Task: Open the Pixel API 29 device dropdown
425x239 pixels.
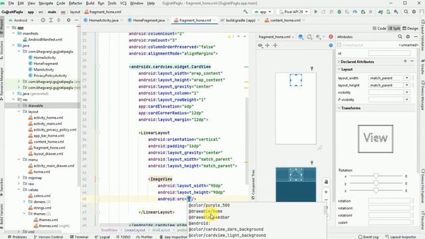Action: coord(294,12)
